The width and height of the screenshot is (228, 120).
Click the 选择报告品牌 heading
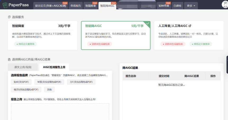point(19,75)
